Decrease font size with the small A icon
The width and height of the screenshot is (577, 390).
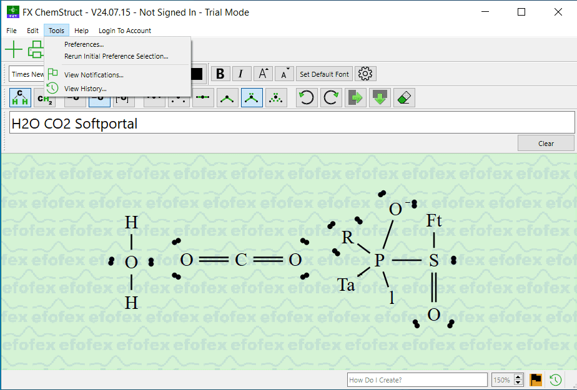(x=285, y=74)
